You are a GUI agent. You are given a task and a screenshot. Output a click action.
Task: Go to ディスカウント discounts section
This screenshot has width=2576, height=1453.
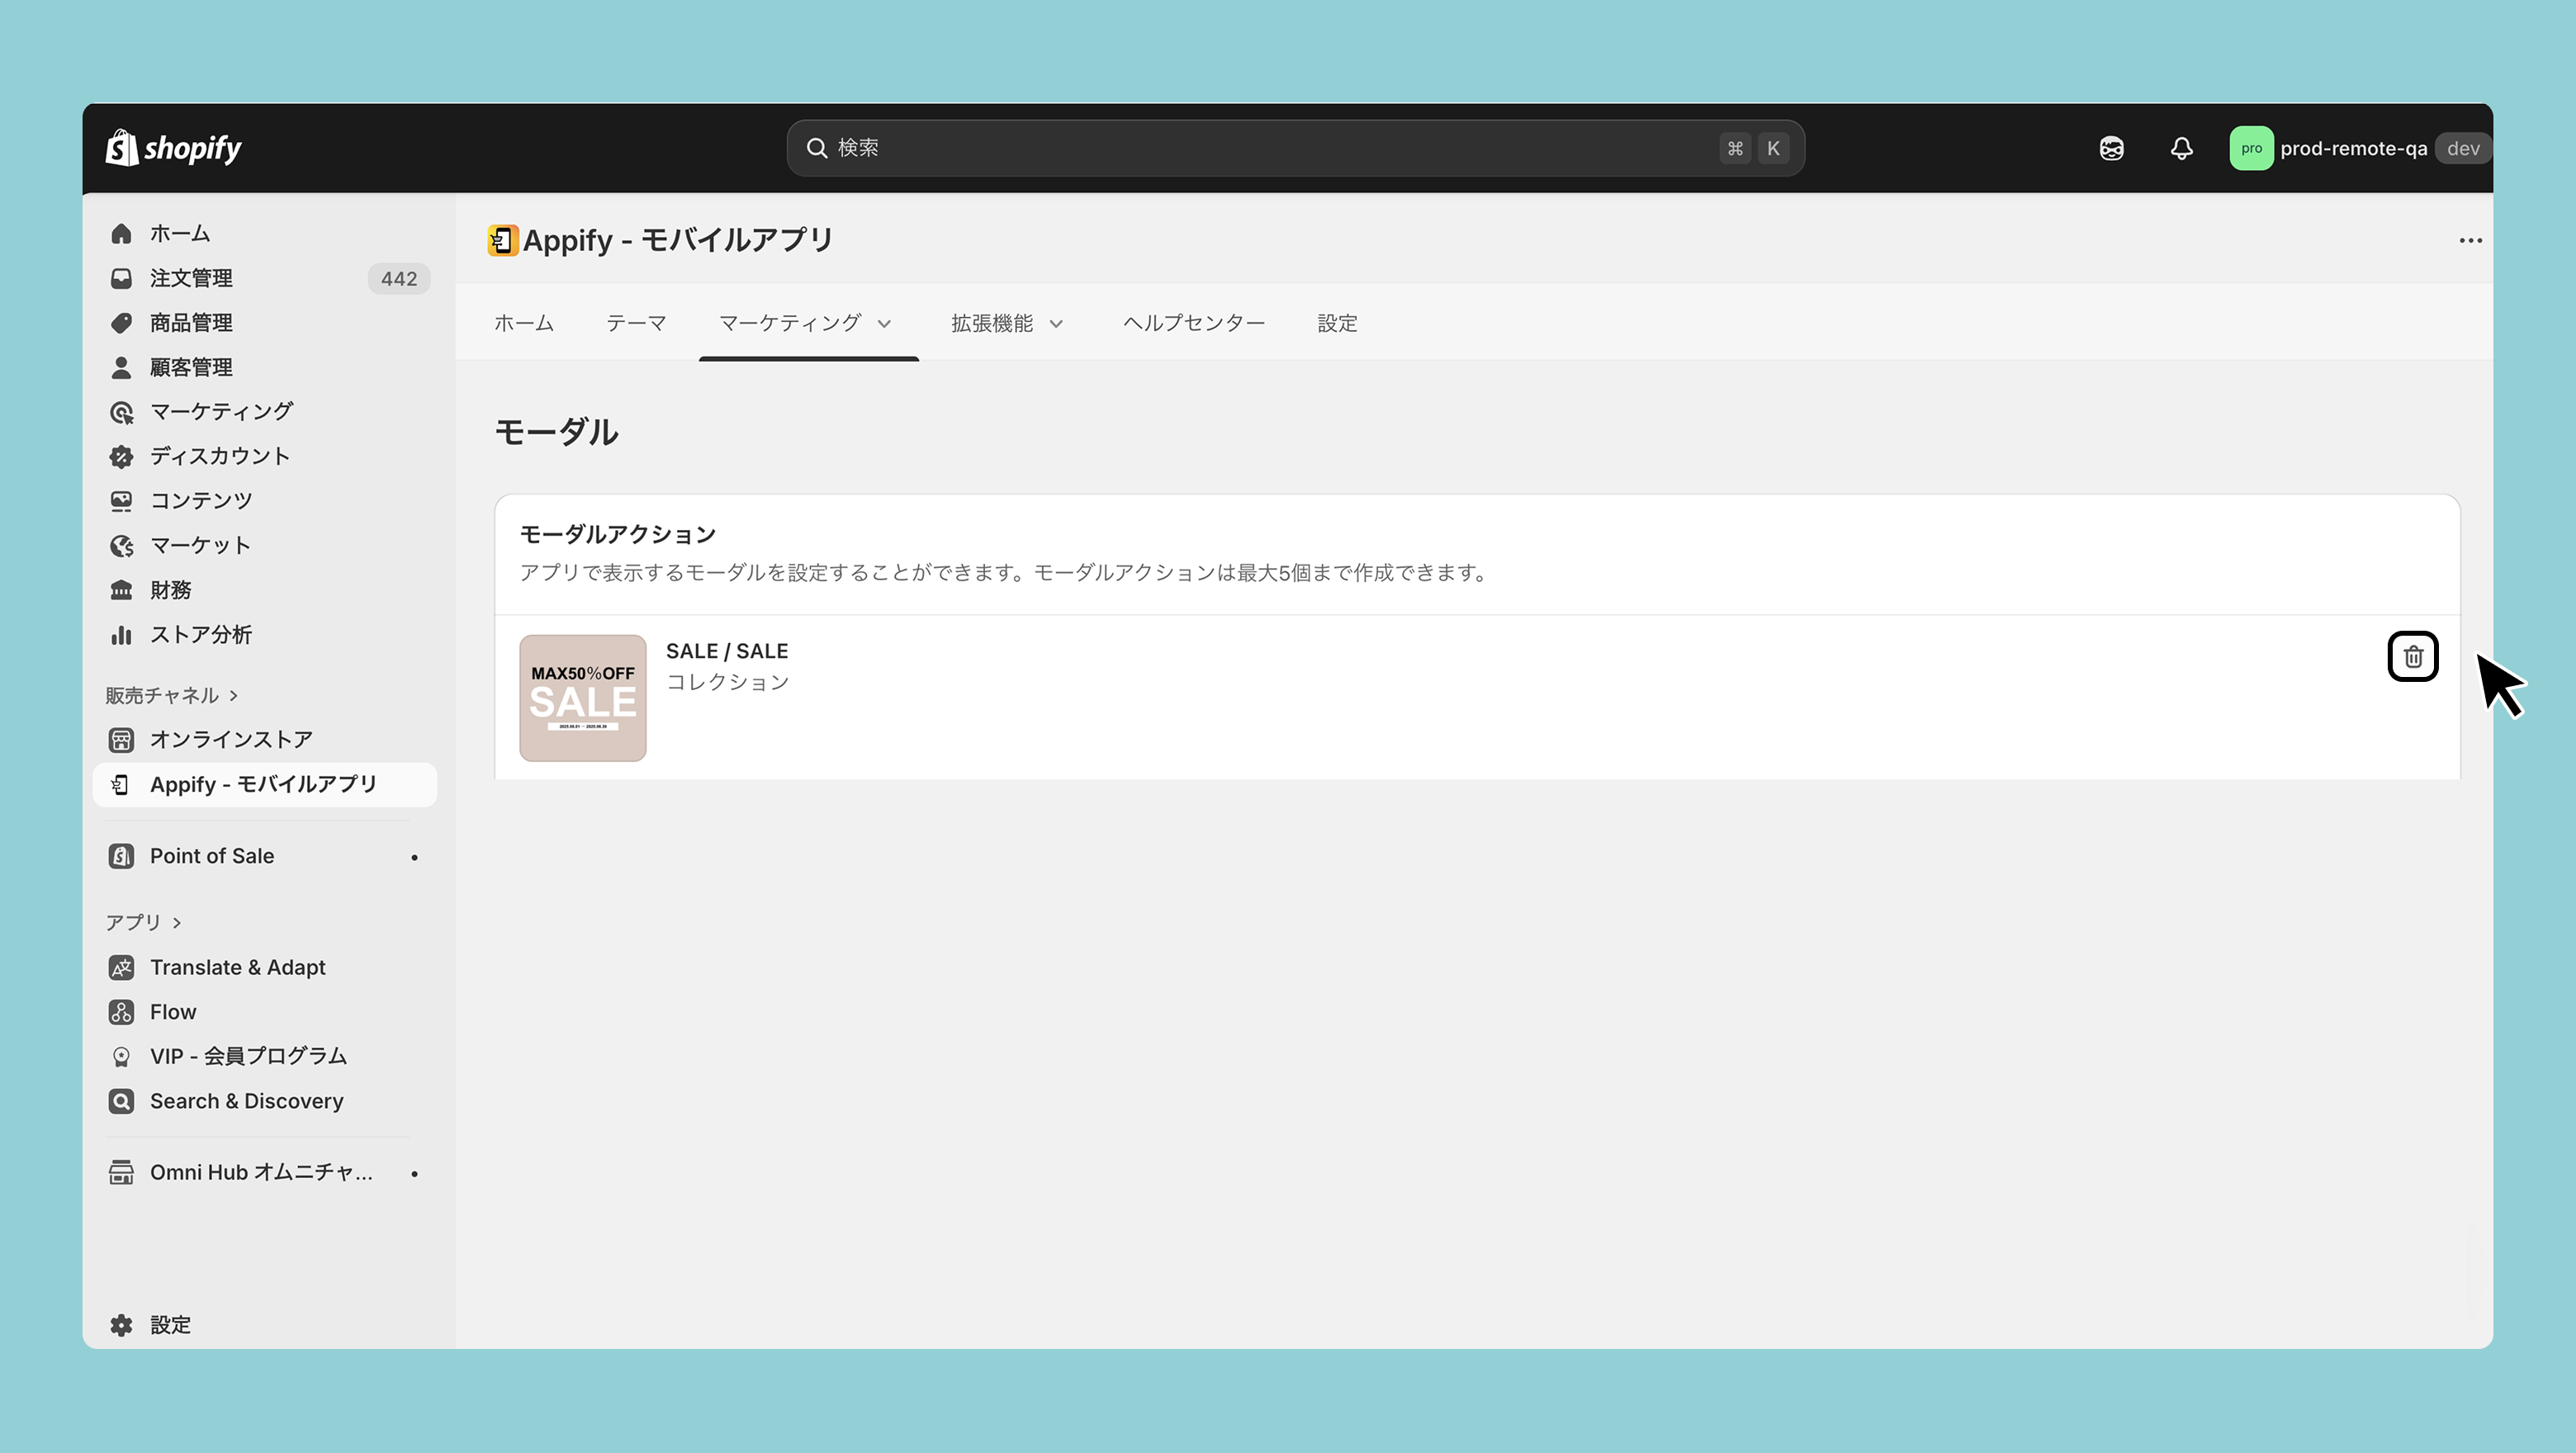pyautogui.click(x=220, y=456)
